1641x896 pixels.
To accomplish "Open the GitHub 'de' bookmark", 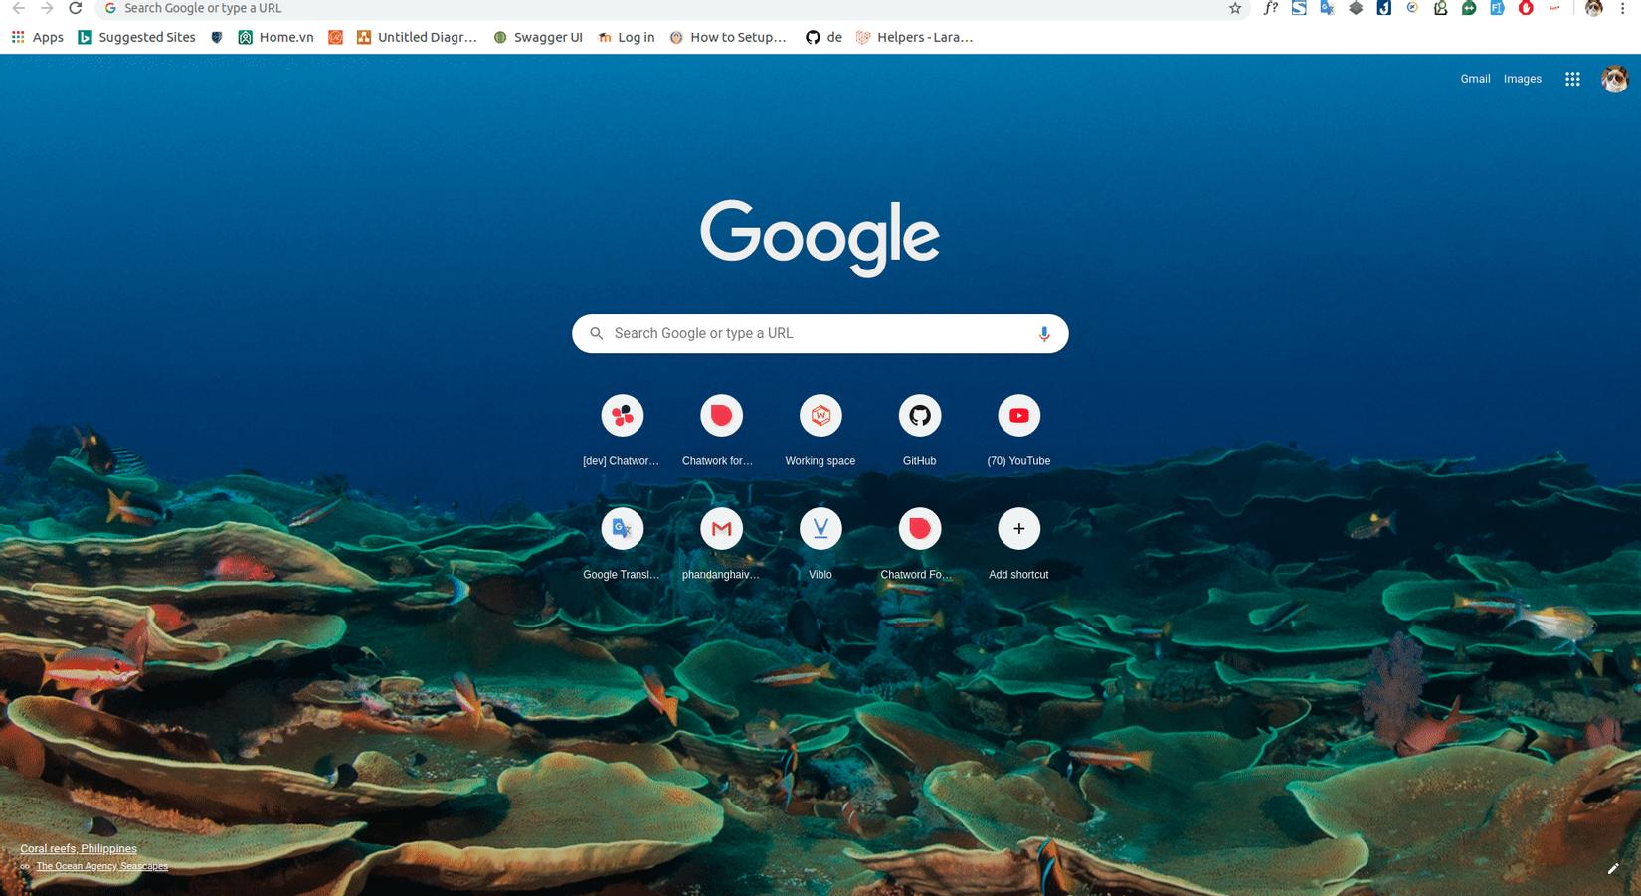I will [x=824, y=37].
